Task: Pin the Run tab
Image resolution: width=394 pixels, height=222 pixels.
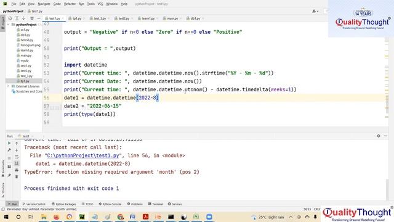Action: [x=9, y=175]
